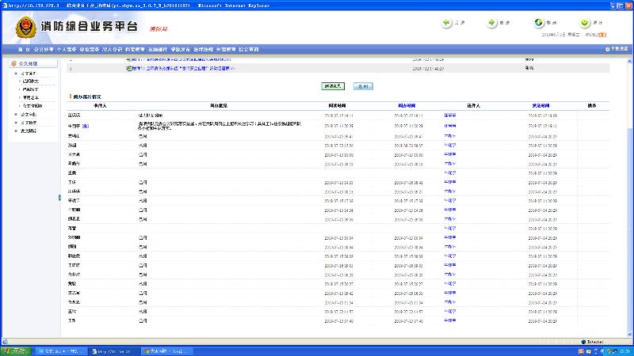The image size is (634, 356).
Task: Click the green Exit icon at top right
Action: coord(585,23)
